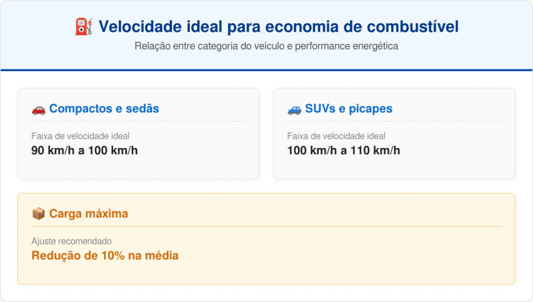Screen dimensions: 533x302
Task: Select the '100 km/h a 110 km/h' value
Action: coord(344,151)
